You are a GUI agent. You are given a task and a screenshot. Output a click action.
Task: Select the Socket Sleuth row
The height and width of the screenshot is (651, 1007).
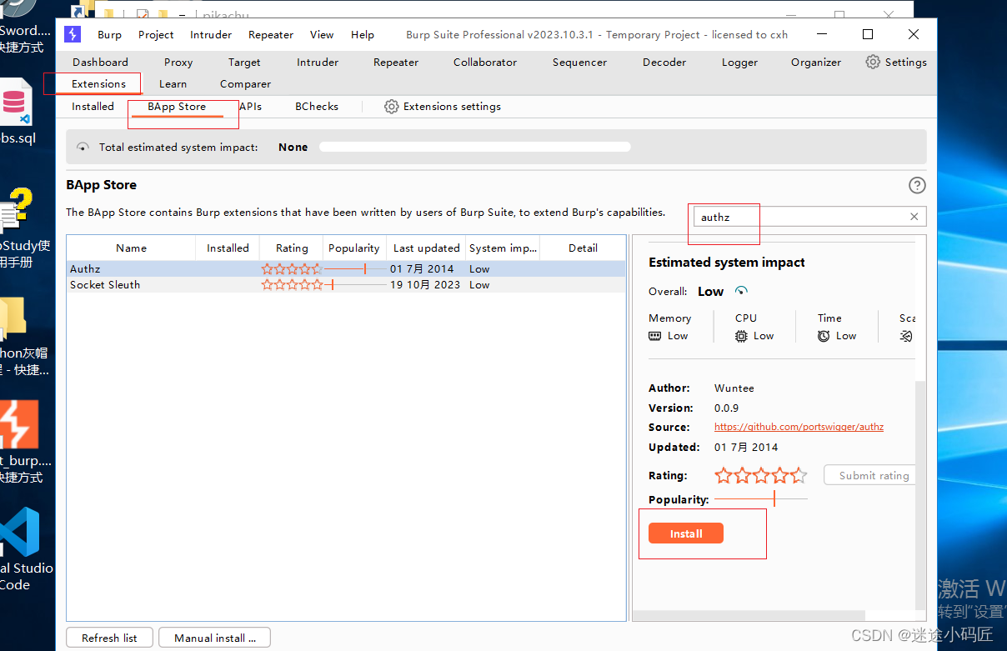[x=346, y=285]
